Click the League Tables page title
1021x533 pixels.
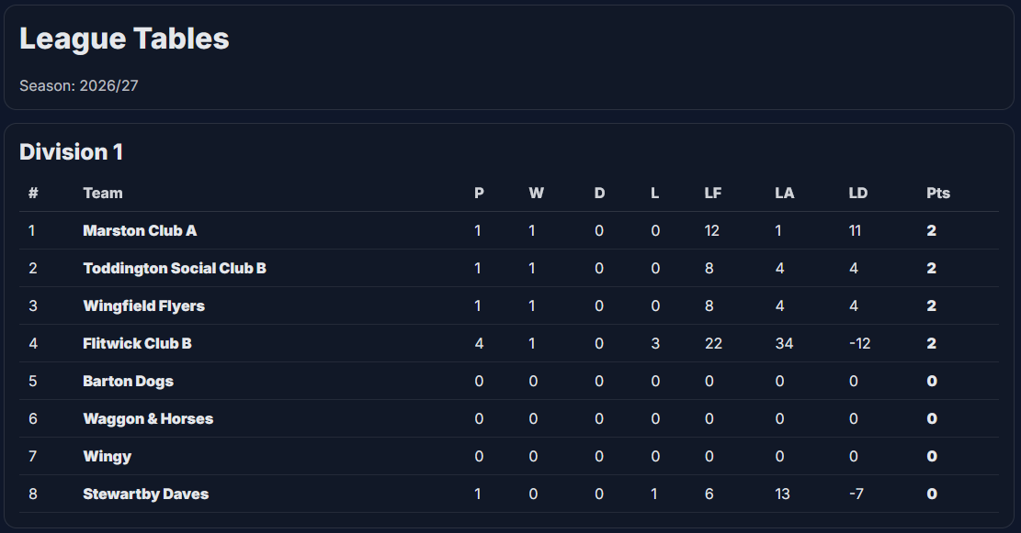click(125, 39)
